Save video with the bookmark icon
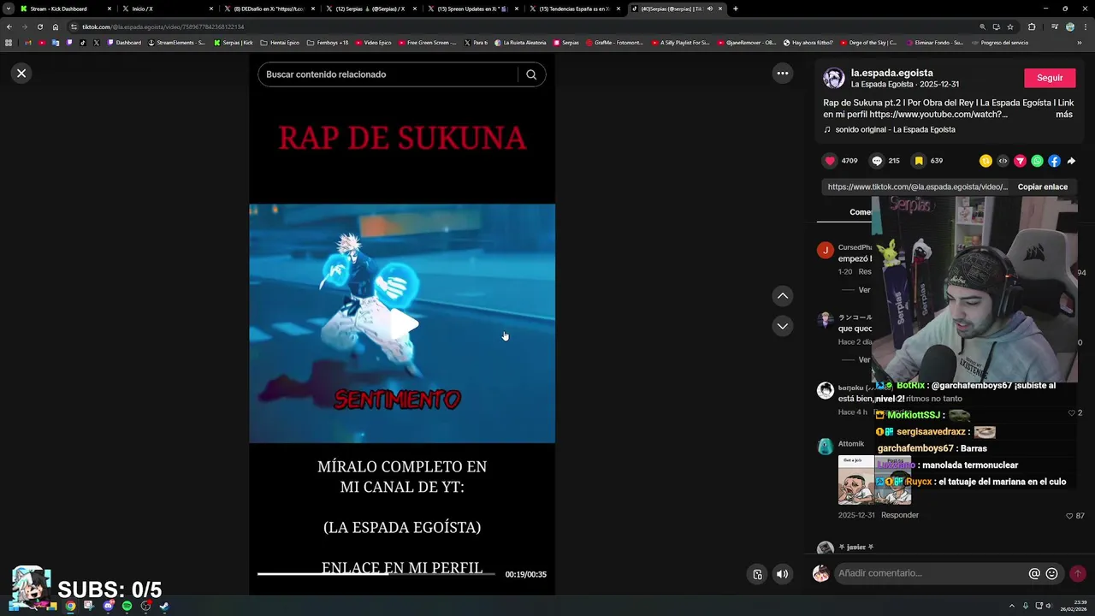The image size is (1095, 616). [919, 161]
